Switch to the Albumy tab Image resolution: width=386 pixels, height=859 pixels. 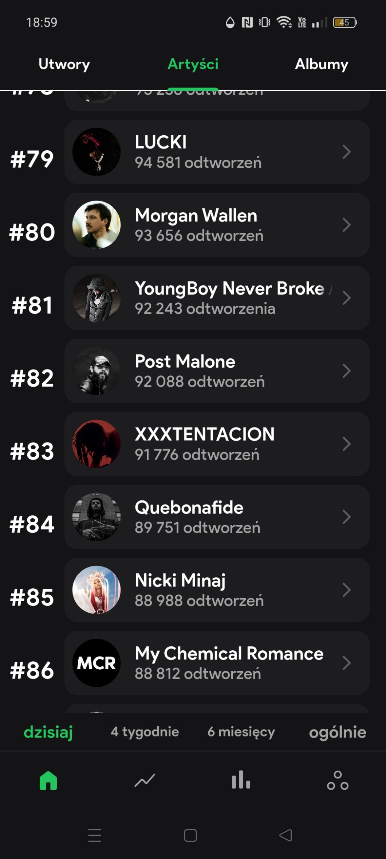[x=322, y=64]
